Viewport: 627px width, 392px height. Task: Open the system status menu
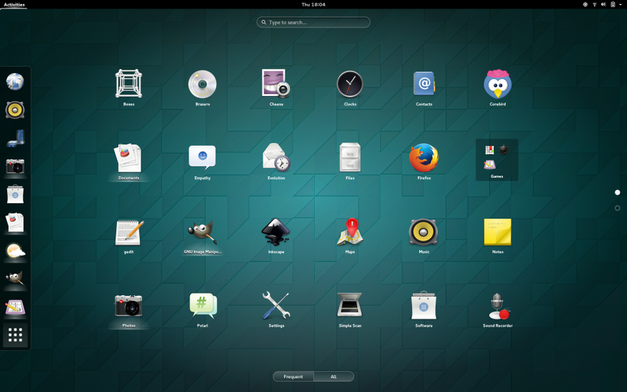pos(603,5)
